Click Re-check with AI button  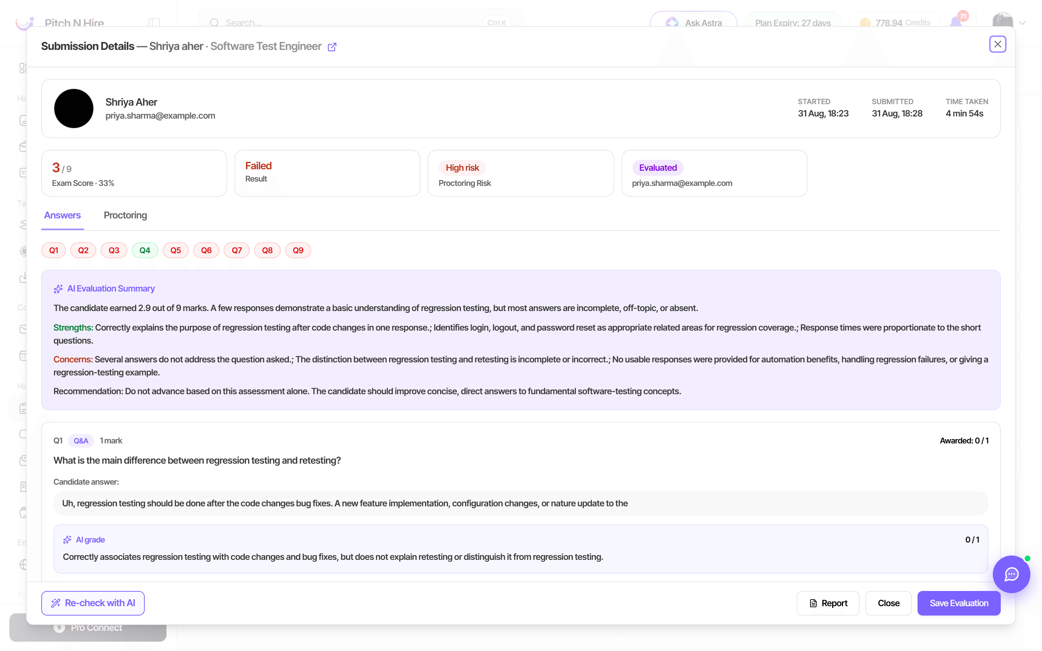coord(93,603)
